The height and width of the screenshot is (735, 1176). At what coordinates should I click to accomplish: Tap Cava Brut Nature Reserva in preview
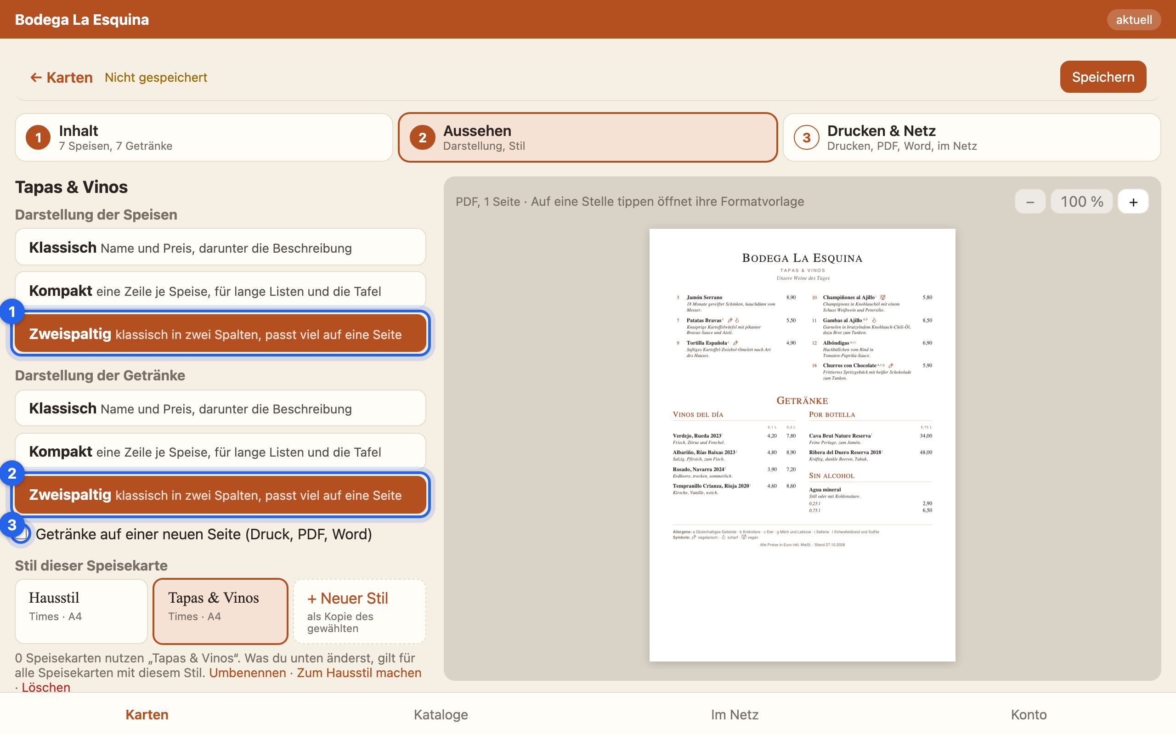[840, 435]
